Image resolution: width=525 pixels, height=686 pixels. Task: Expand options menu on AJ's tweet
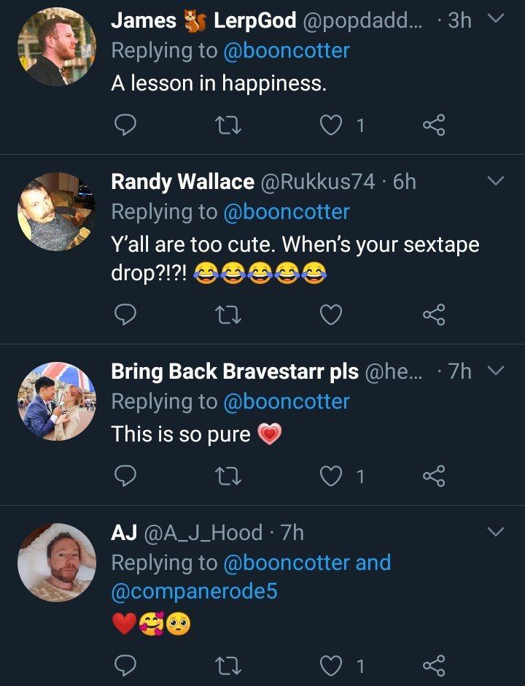(495, 532)
